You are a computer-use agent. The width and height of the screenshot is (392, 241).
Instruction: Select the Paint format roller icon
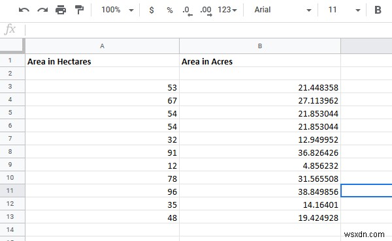79,10
